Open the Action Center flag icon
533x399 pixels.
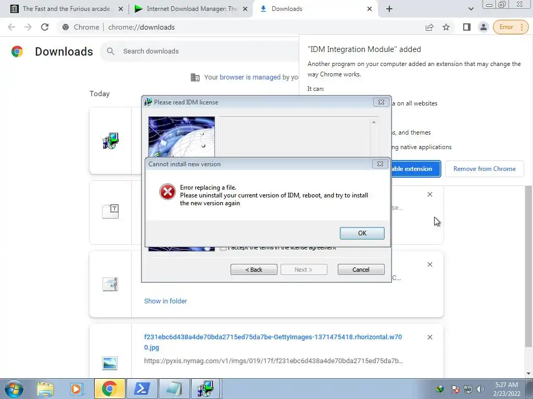coord(455,389)
